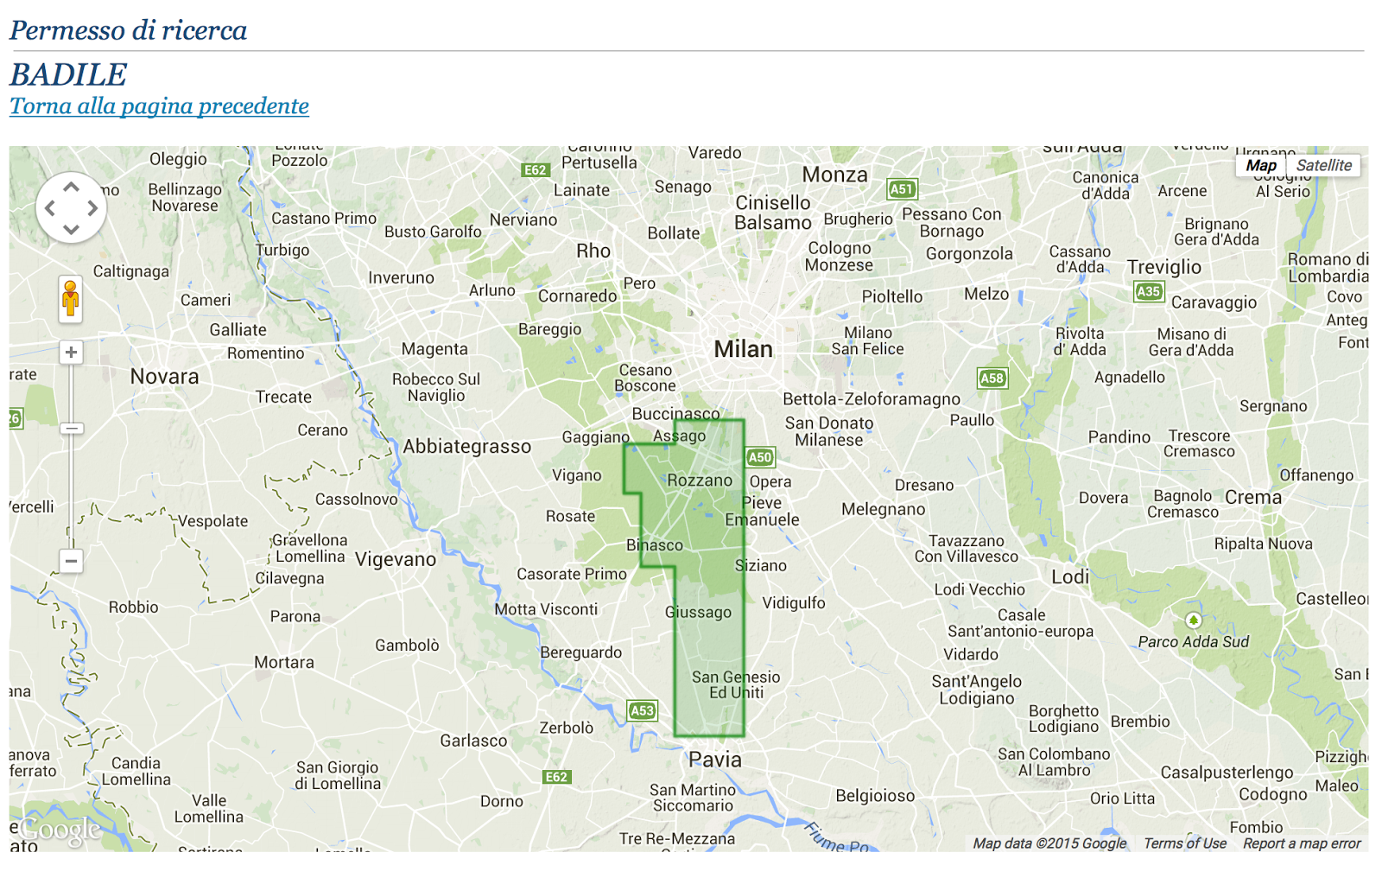The image size is (1382, 878).
Task: Switch to the Map view tab
Action: click(1261, 165)
